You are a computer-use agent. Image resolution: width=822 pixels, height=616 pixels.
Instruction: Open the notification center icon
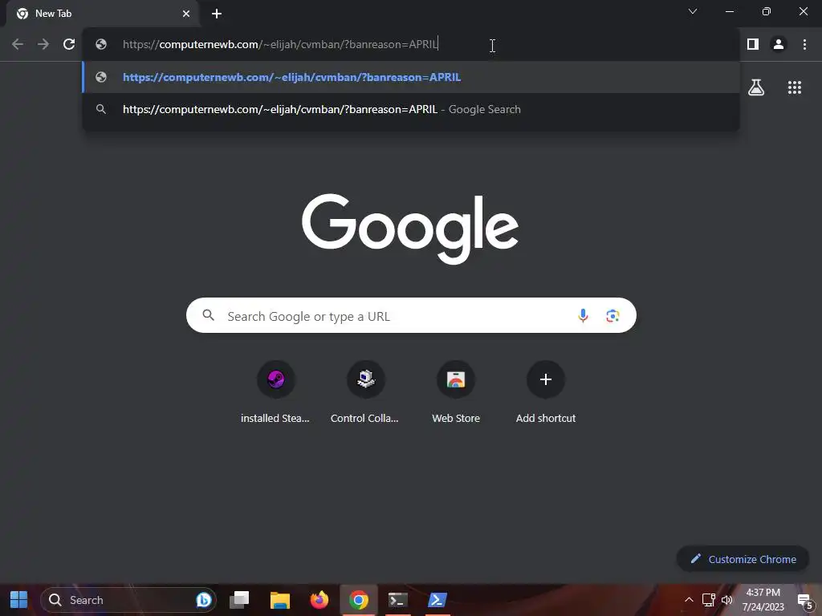[x=804, y=601]
